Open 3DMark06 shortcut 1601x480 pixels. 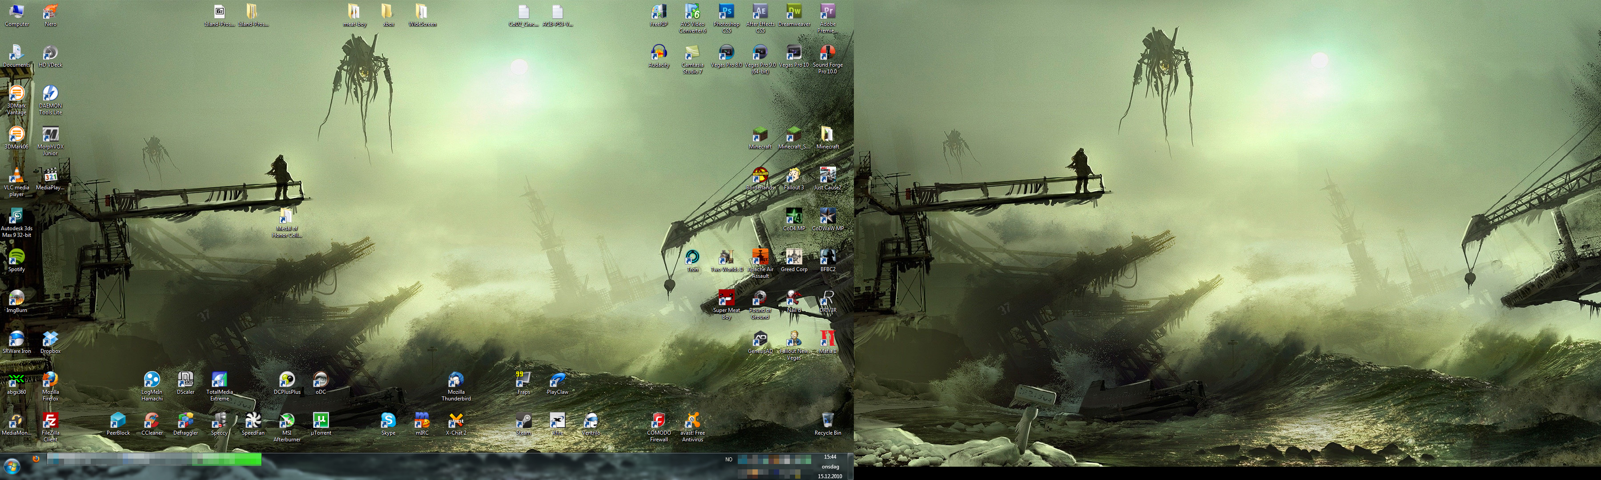click(x=17, y=138)
